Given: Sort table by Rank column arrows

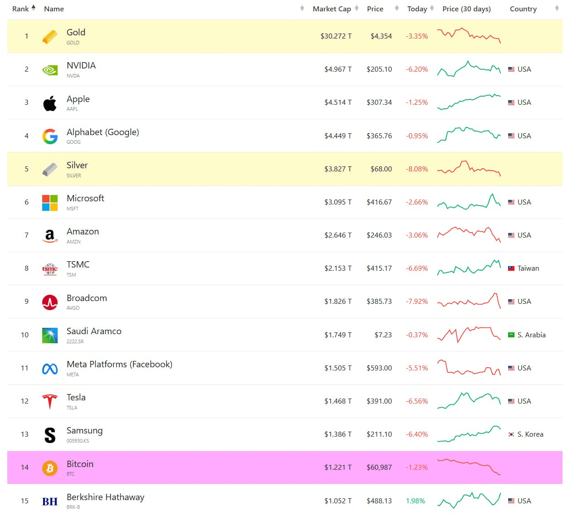Looking at the screenshot, I should click(34, 8).
